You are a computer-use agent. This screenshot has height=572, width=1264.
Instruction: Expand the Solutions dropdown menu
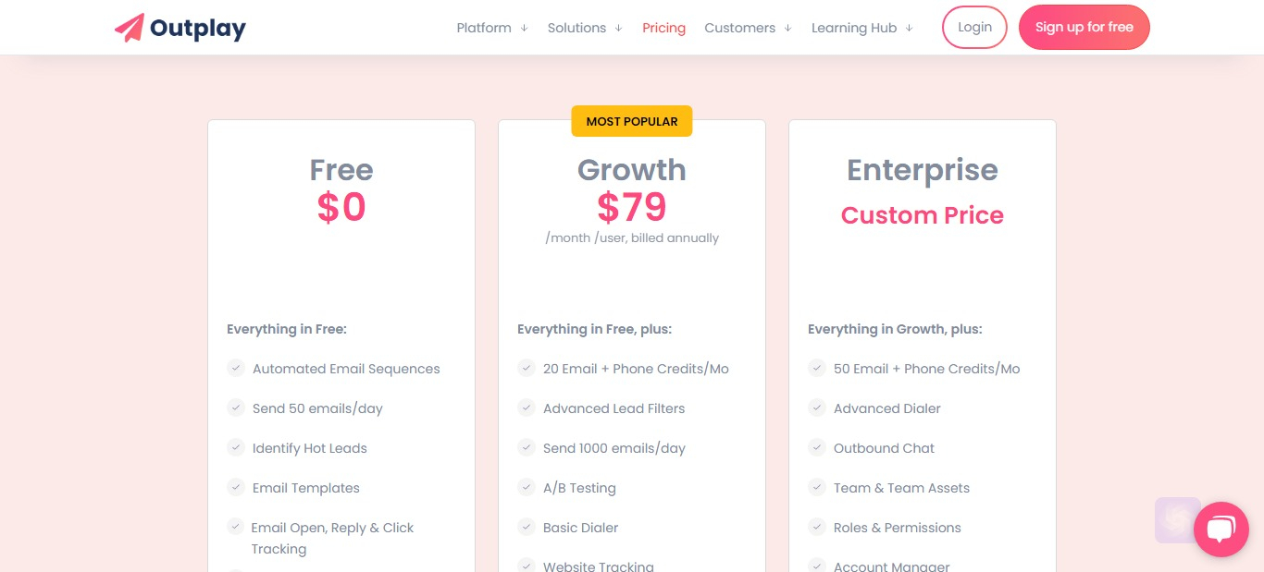click(585, 28)
